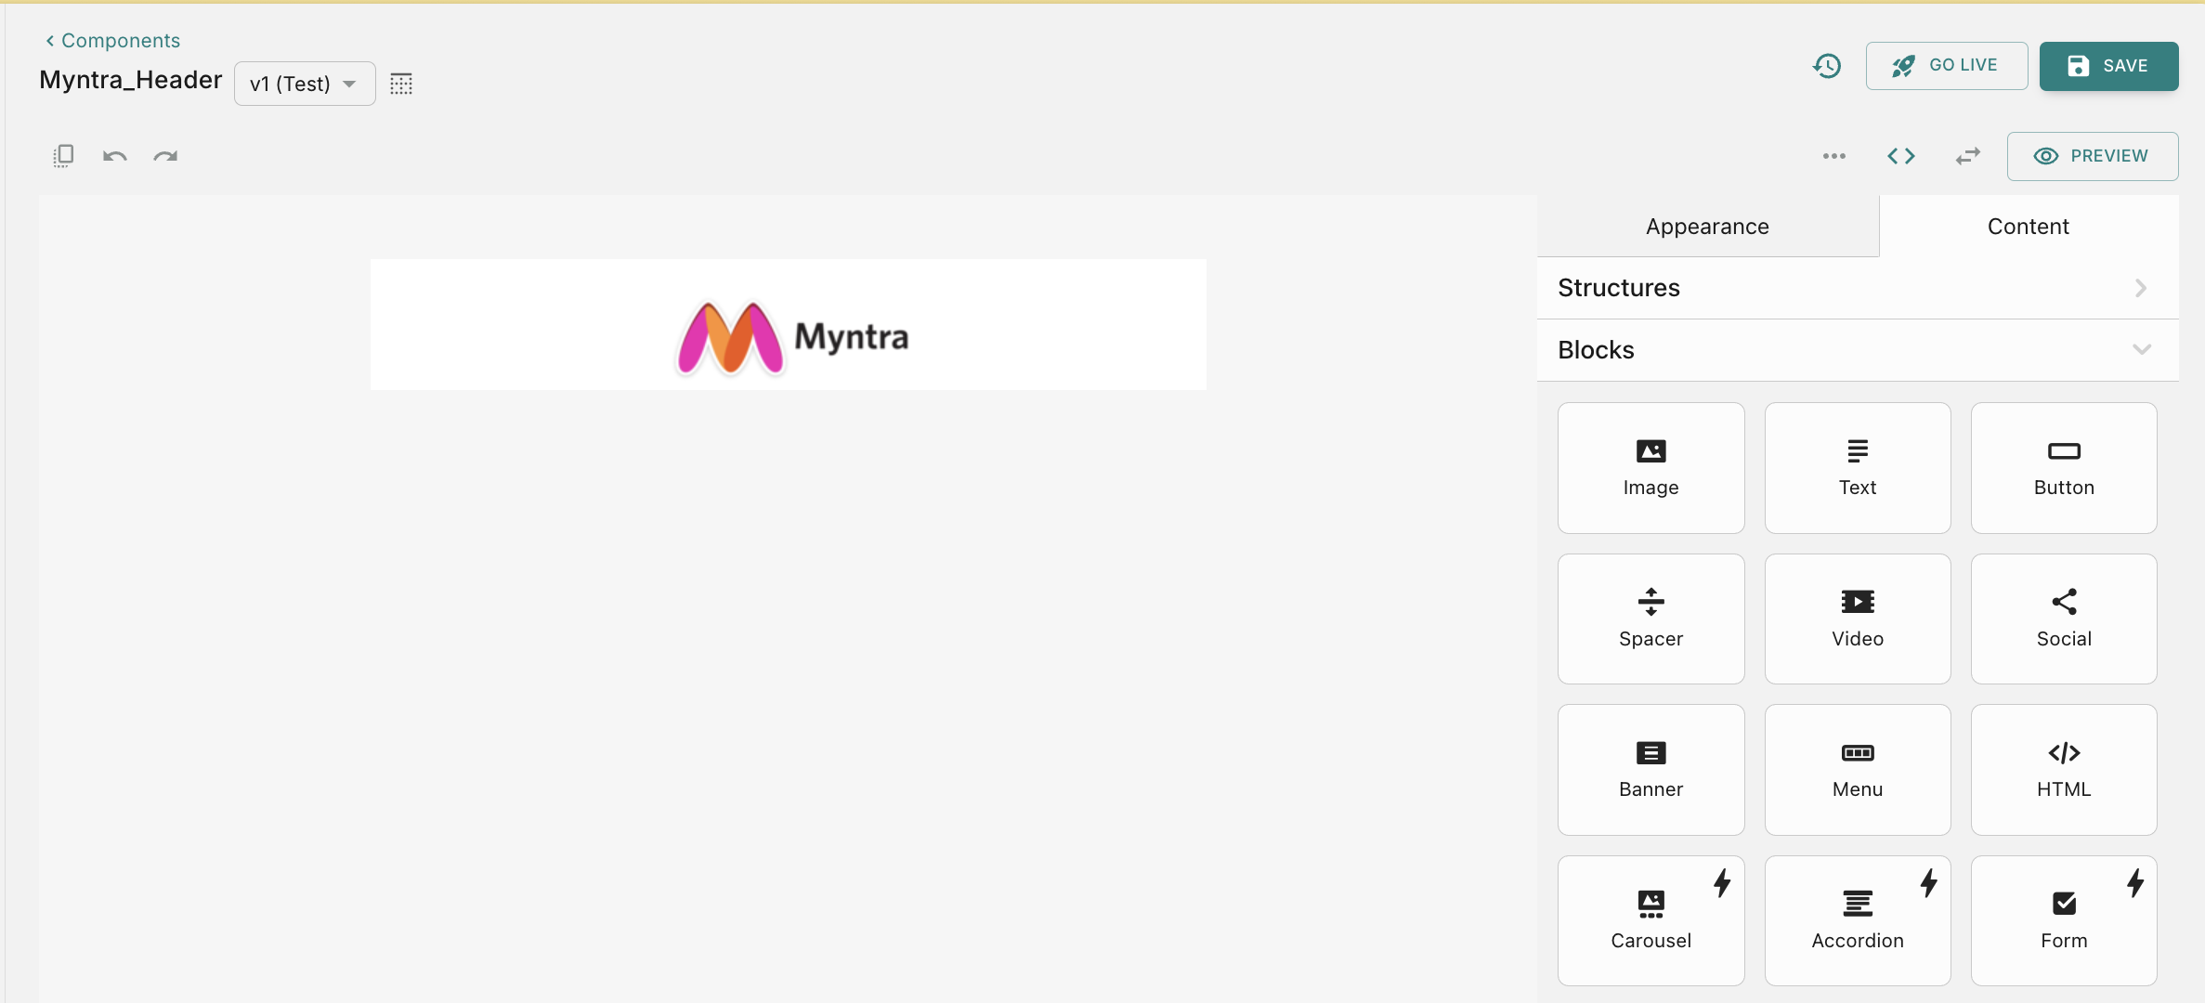Click the SAVE button
The height and width of the screenshot is (1003, 2205).
2107,66
